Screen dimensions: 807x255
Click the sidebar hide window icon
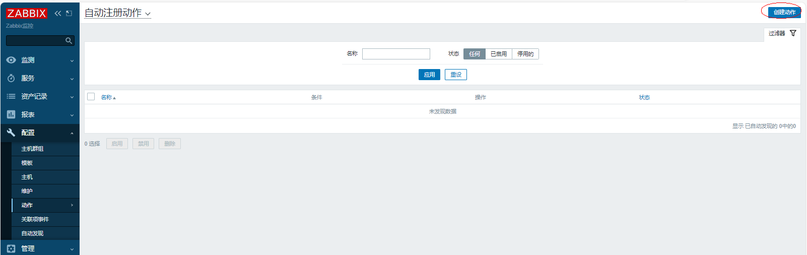click(x=69, y=14)
